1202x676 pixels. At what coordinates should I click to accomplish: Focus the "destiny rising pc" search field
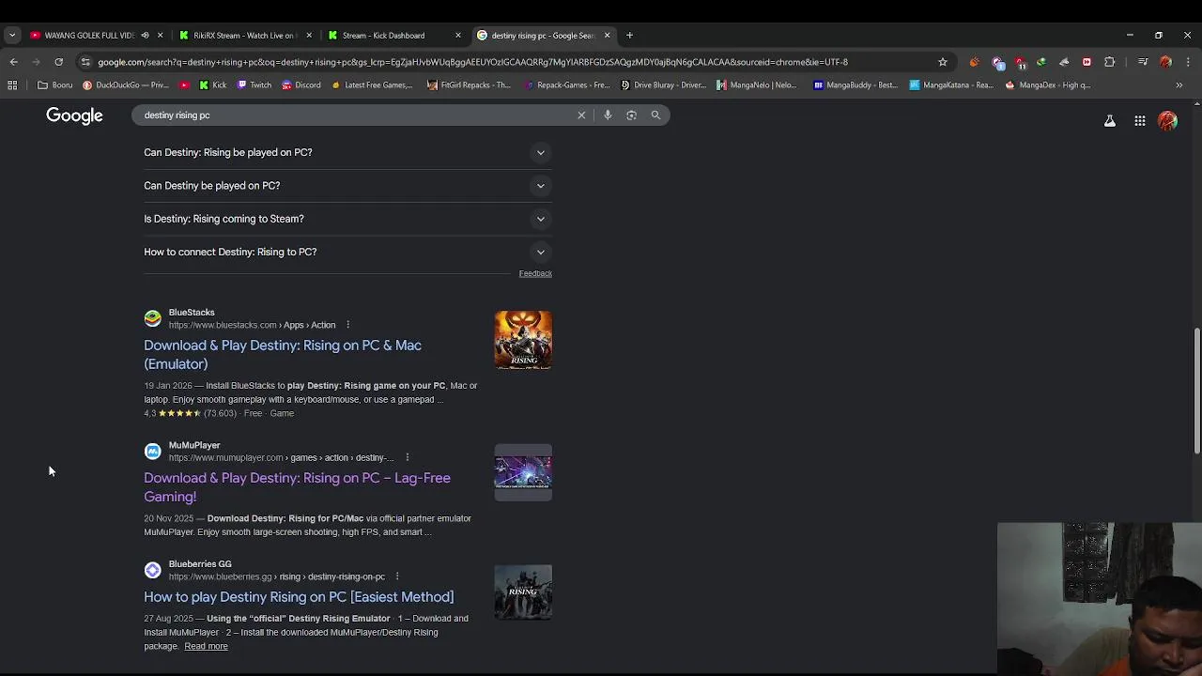(357, 115)
